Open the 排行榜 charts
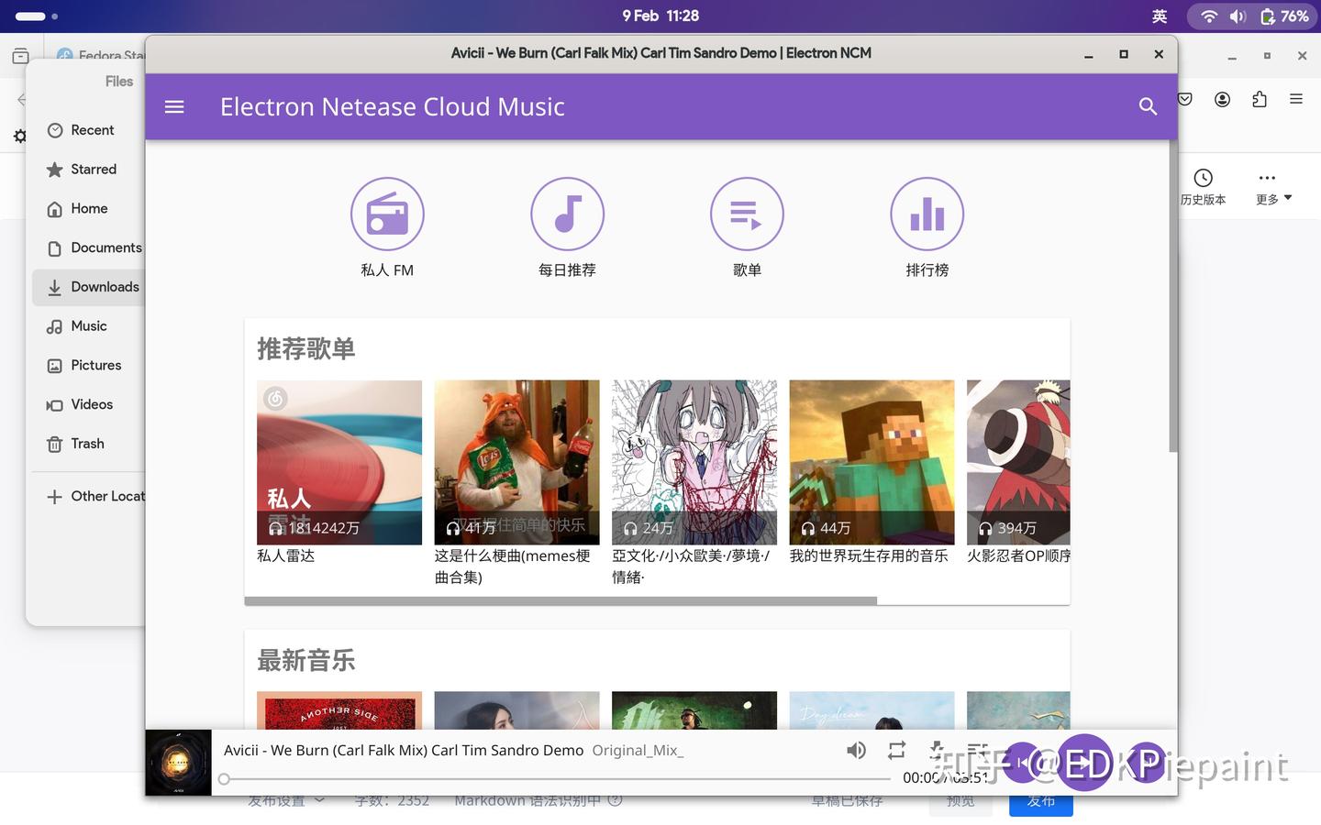Image resolution: width=1321 pixels, height=825 pixels. click(x=927, y=227)
